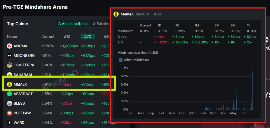This screenshot has width=270, height=128.
Task: Click the 3M column header in popup
Action: 217,25
